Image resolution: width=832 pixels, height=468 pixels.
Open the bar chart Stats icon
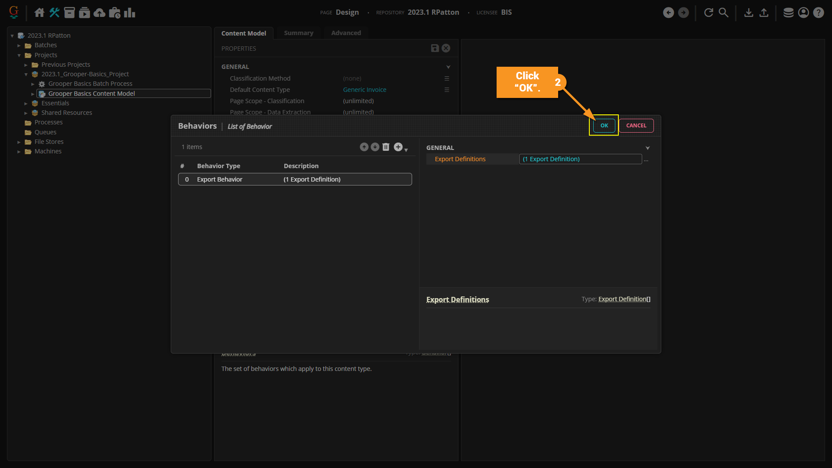pos(130,13)
